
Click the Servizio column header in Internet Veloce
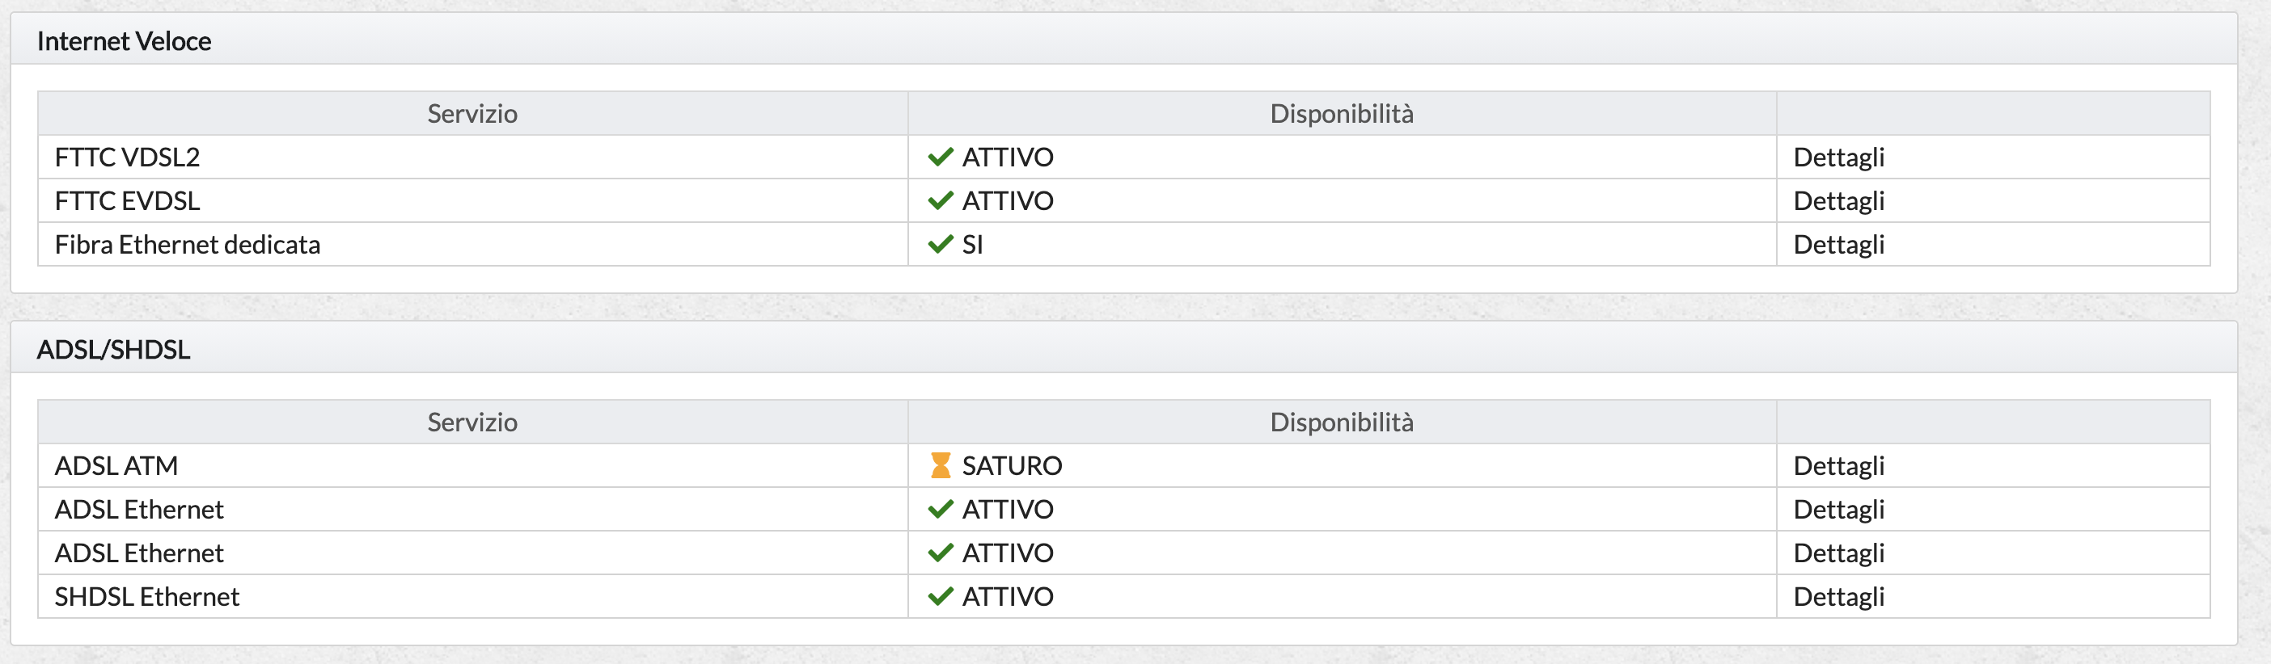[472, 114]
